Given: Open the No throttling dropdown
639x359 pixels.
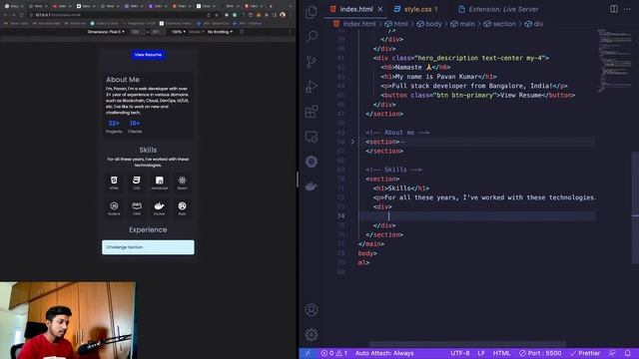Looking at the screenshot, I should (x=220, y=32).
